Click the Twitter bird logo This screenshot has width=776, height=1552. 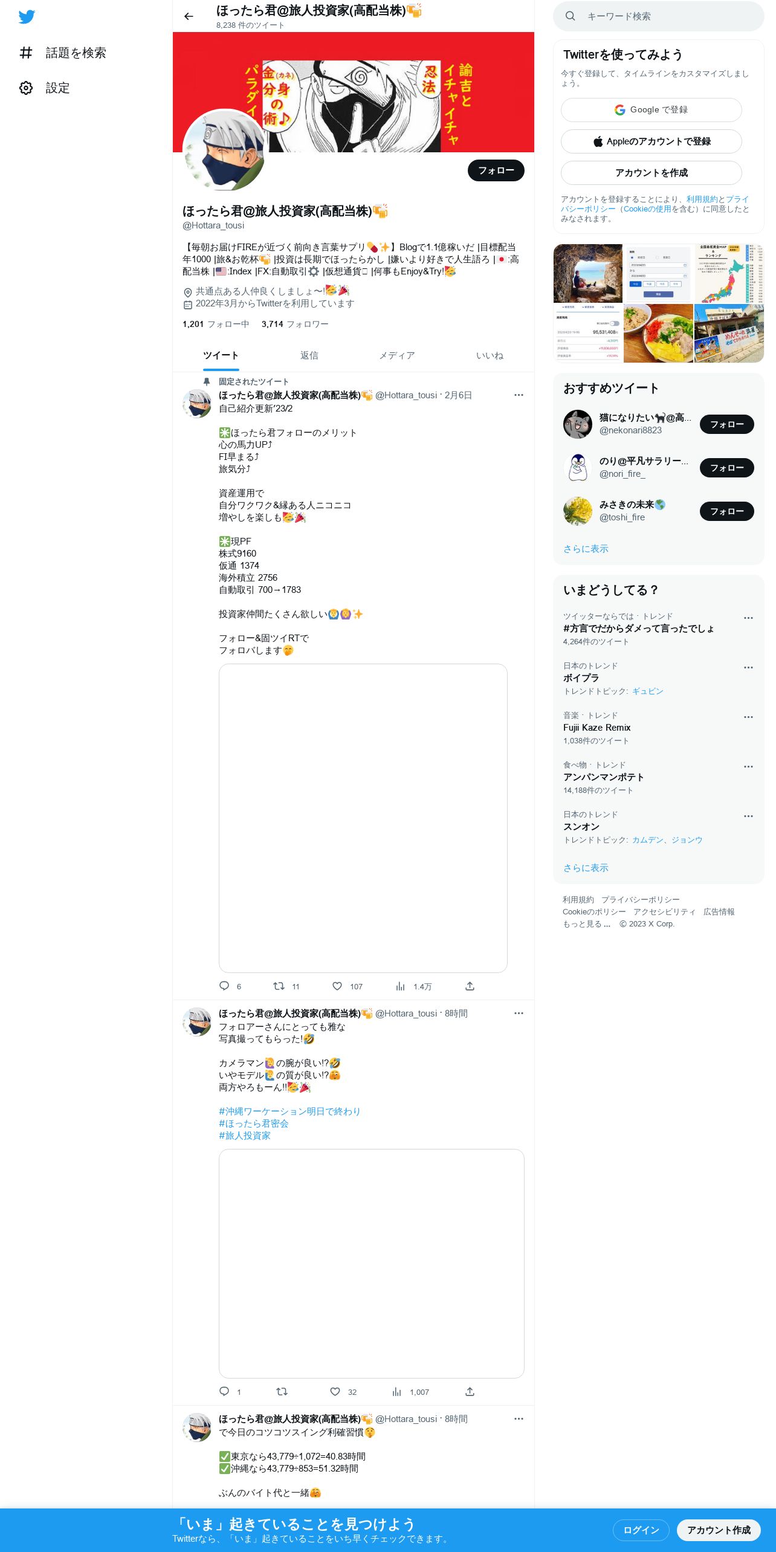pos(27,16)
